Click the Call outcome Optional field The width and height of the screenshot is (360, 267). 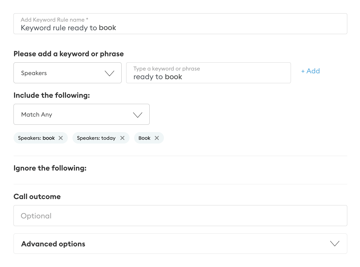click(x=180, y=216)
